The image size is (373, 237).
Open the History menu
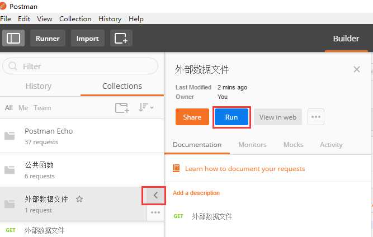pyautogui.click(x=110, y=19)
